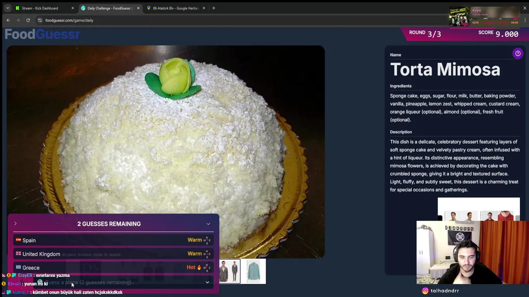
Task: Click the grey suit ad thumbnail
Action: [230, 271]
